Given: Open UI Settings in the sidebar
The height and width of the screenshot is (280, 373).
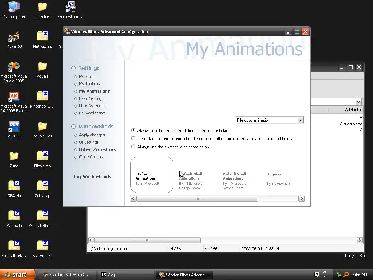Looking at the screenshot, I should 89,143.
